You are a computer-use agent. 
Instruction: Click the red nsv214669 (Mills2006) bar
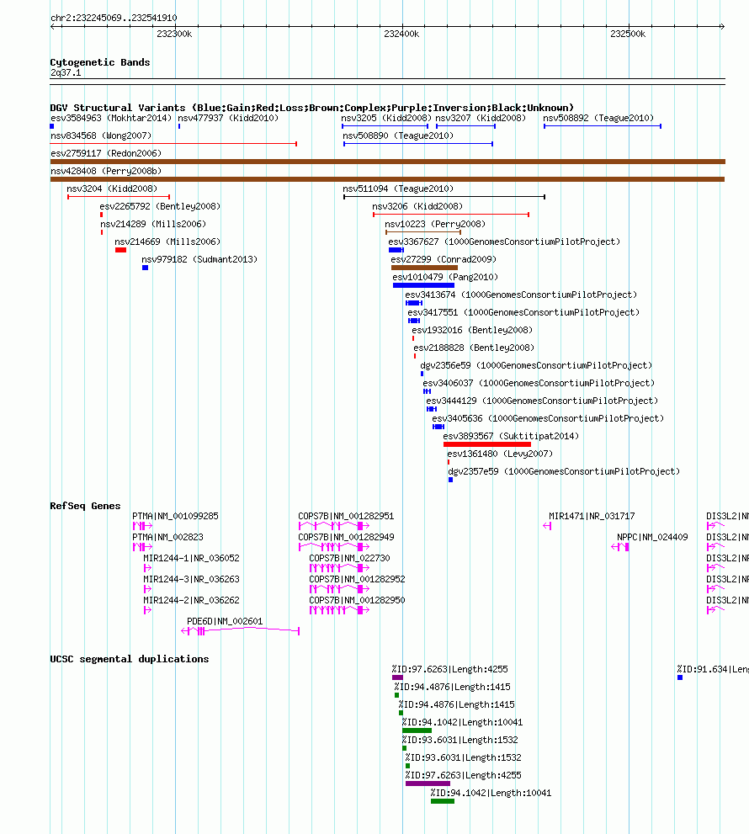(x=120, y=250)
